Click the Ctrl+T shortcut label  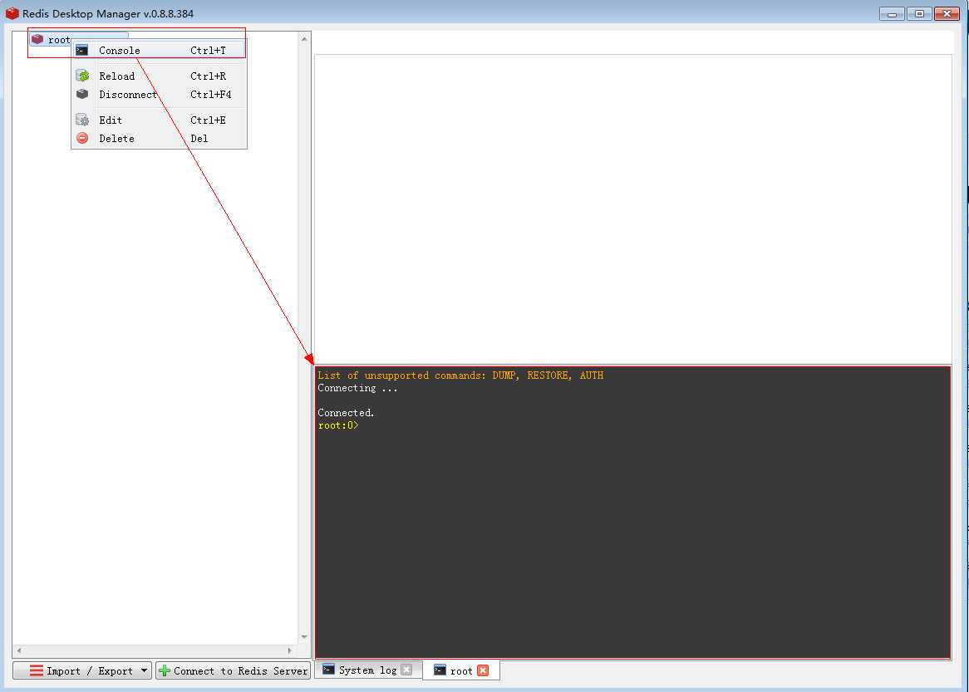click(209, 51)
